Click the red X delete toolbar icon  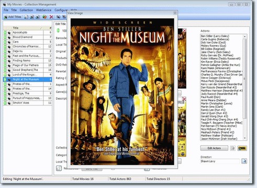coord(51,17)
